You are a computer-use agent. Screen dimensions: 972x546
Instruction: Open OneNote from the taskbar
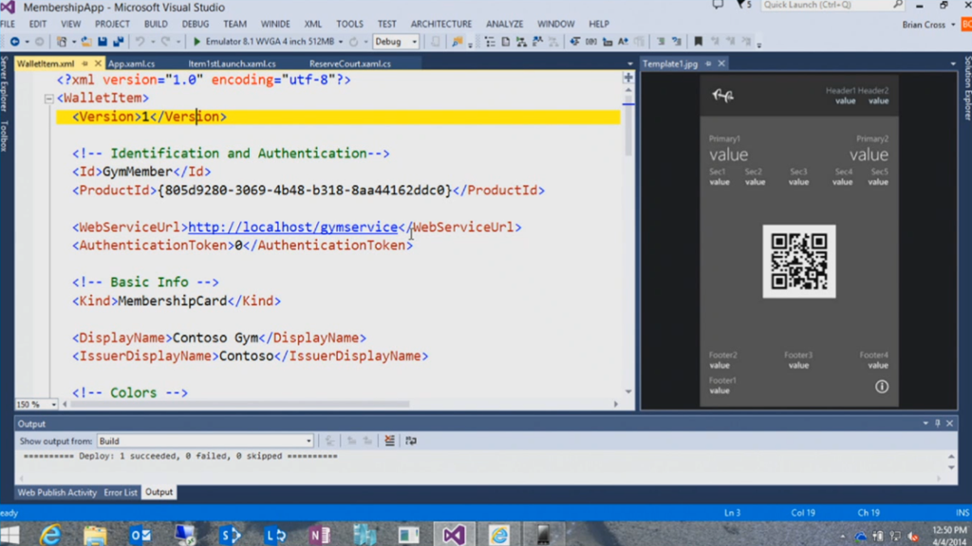click(319, 535)
